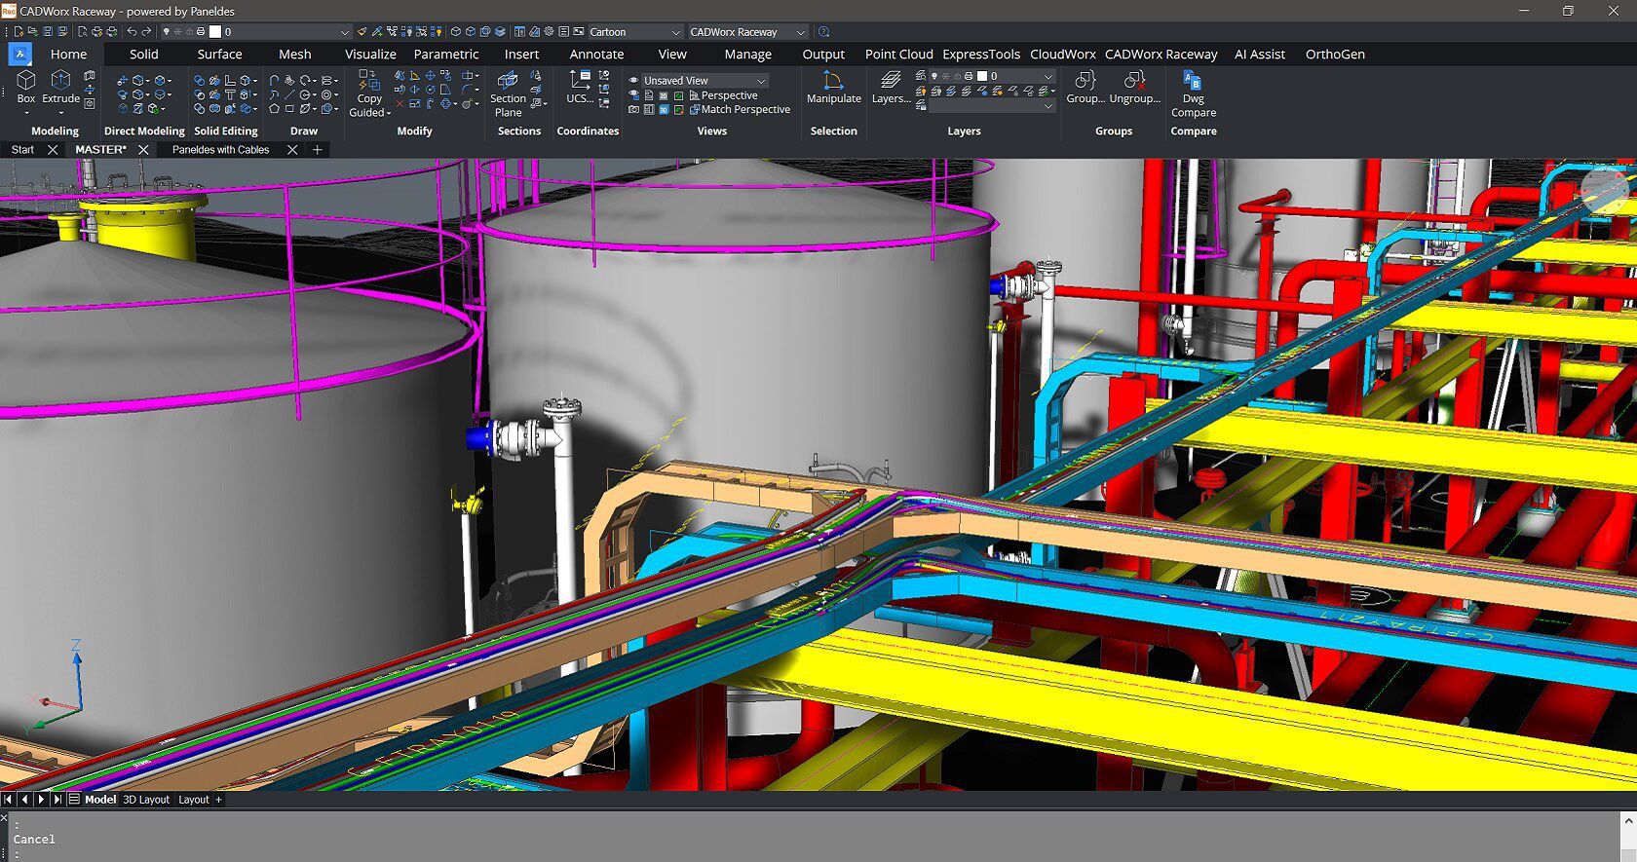Image resolution: width=1637 pixels, height=862 pixels.
Task: Toggle Perspective view mode
Action: pyautogui.click(x=723, y=95)
